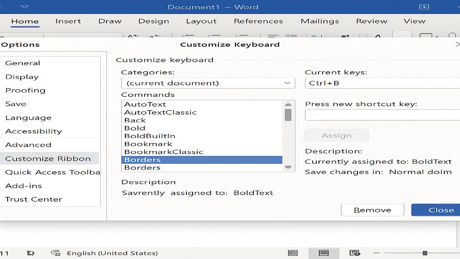Viewport: 460px width, 259px height.
Task: Click the chevron next to the Word logo
Action: click(25, 7)
